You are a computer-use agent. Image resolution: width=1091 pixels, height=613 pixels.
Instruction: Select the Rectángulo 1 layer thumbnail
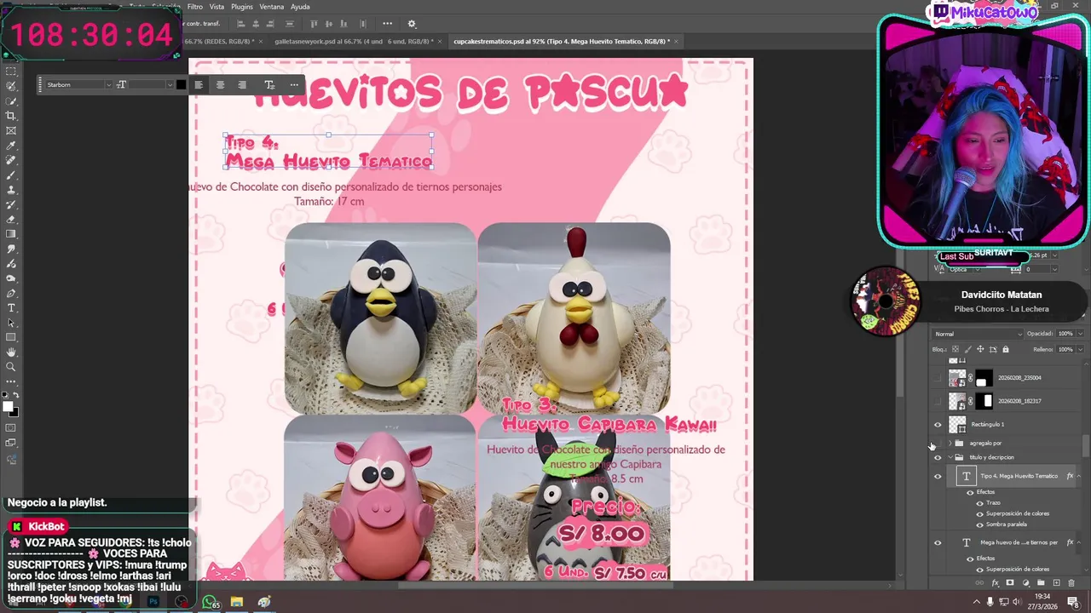coord(957,424)
